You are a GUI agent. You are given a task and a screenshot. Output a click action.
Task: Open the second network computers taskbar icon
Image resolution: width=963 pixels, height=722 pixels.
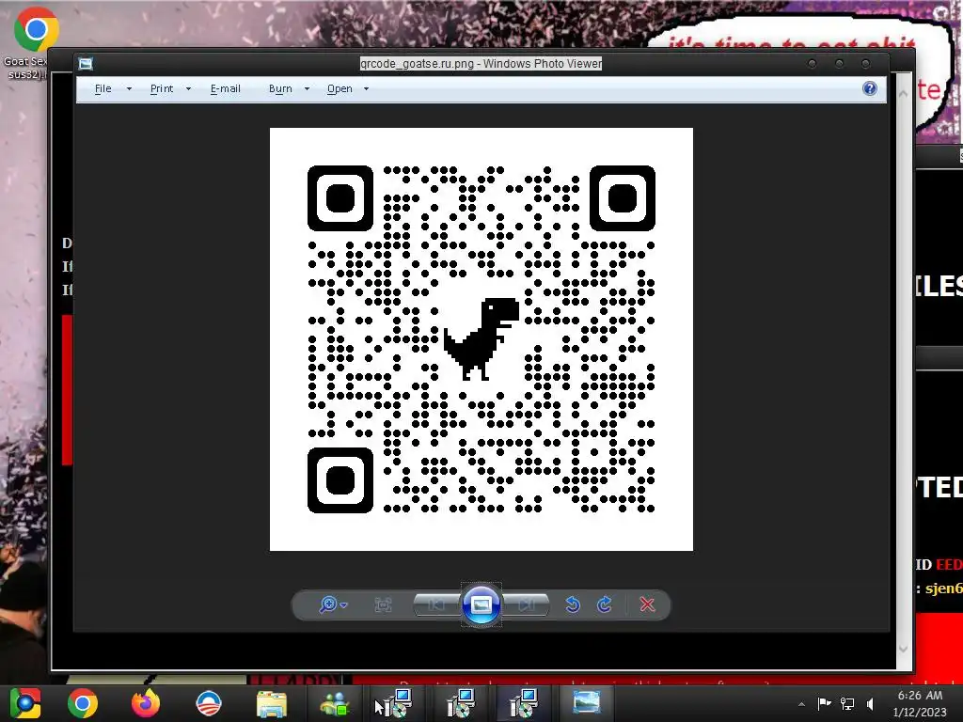(x=461, y=703)
